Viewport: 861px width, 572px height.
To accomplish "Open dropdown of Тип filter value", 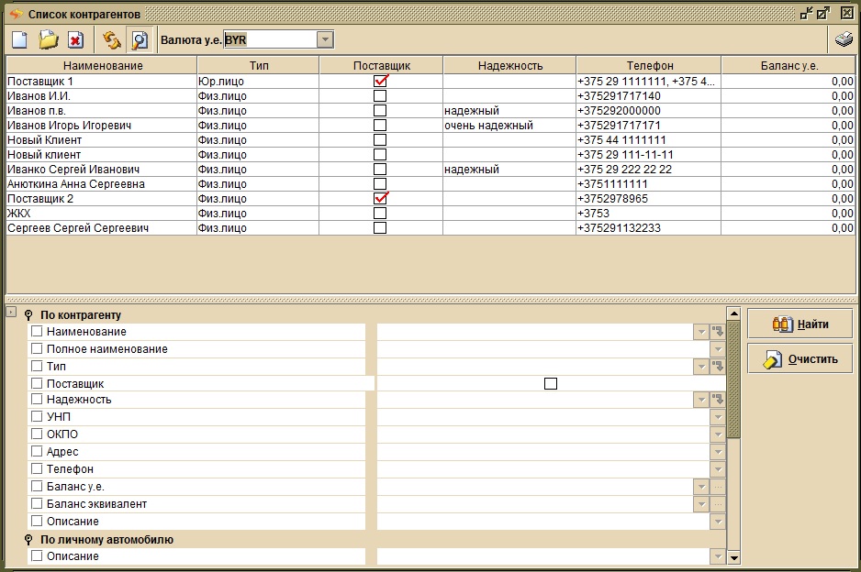I will [x=701, y=366].
